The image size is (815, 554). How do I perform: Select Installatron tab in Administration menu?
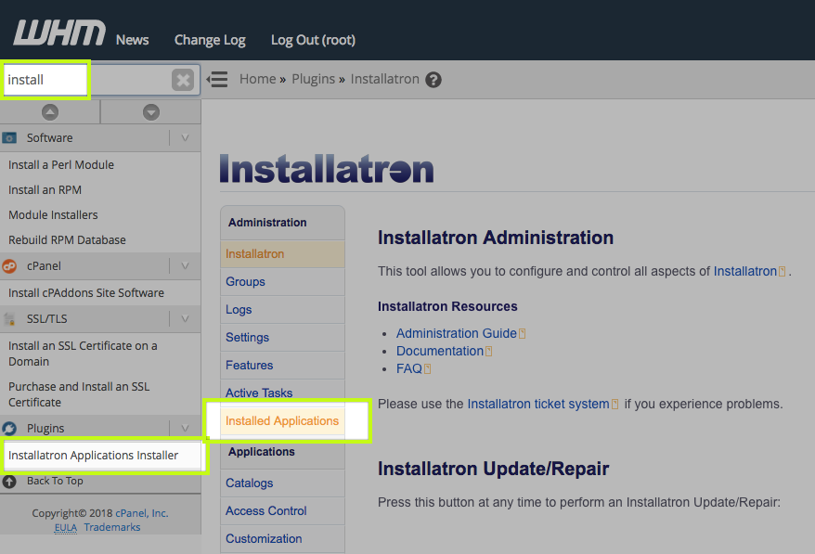click(282, 253)
